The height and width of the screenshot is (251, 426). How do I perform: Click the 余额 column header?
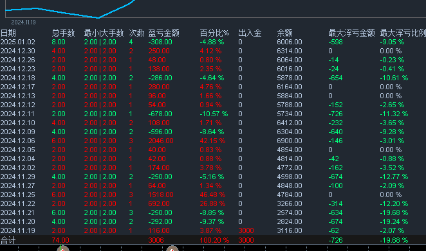point(284,33)
